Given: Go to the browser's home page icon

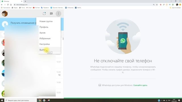Looking at the screenshot, I should pyautogui.click(x=11, y=5).
